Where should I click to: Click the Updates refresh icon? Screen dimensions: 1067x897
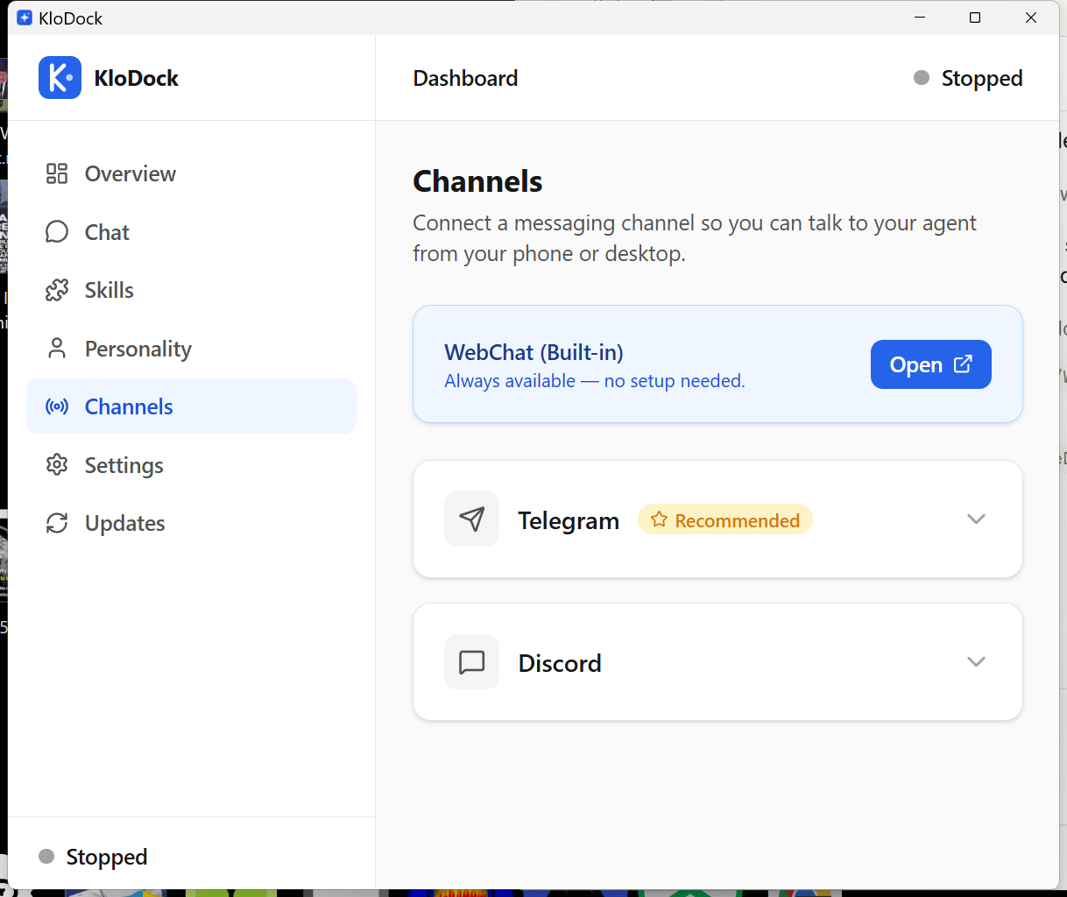tap(56, 522)
